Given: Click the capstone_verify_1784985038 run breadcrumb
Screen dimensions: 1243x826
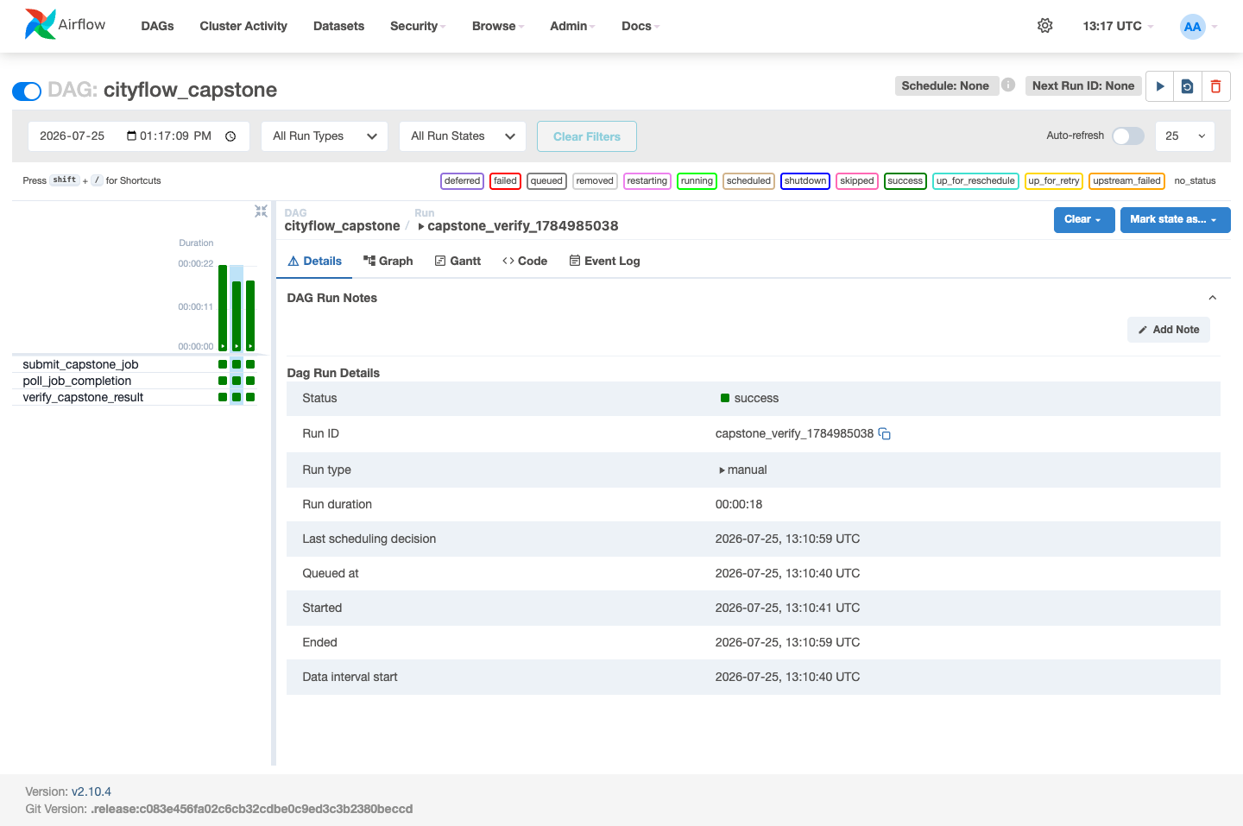Looking at the screenshot, I should pyautogui.click(x=518, y=226).
